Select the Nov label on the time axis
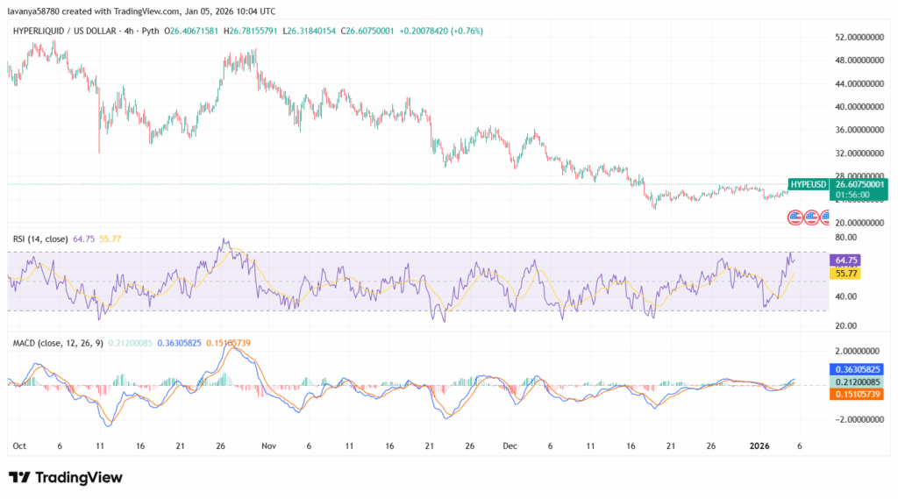The height and width of the screenshot is (499, 898). [x=269, y=446]
